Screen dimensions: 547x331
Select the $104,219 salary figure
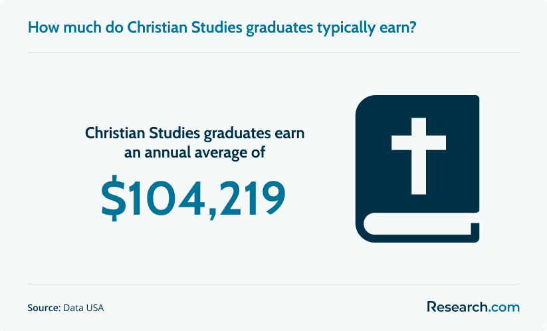tap(193, 198)
